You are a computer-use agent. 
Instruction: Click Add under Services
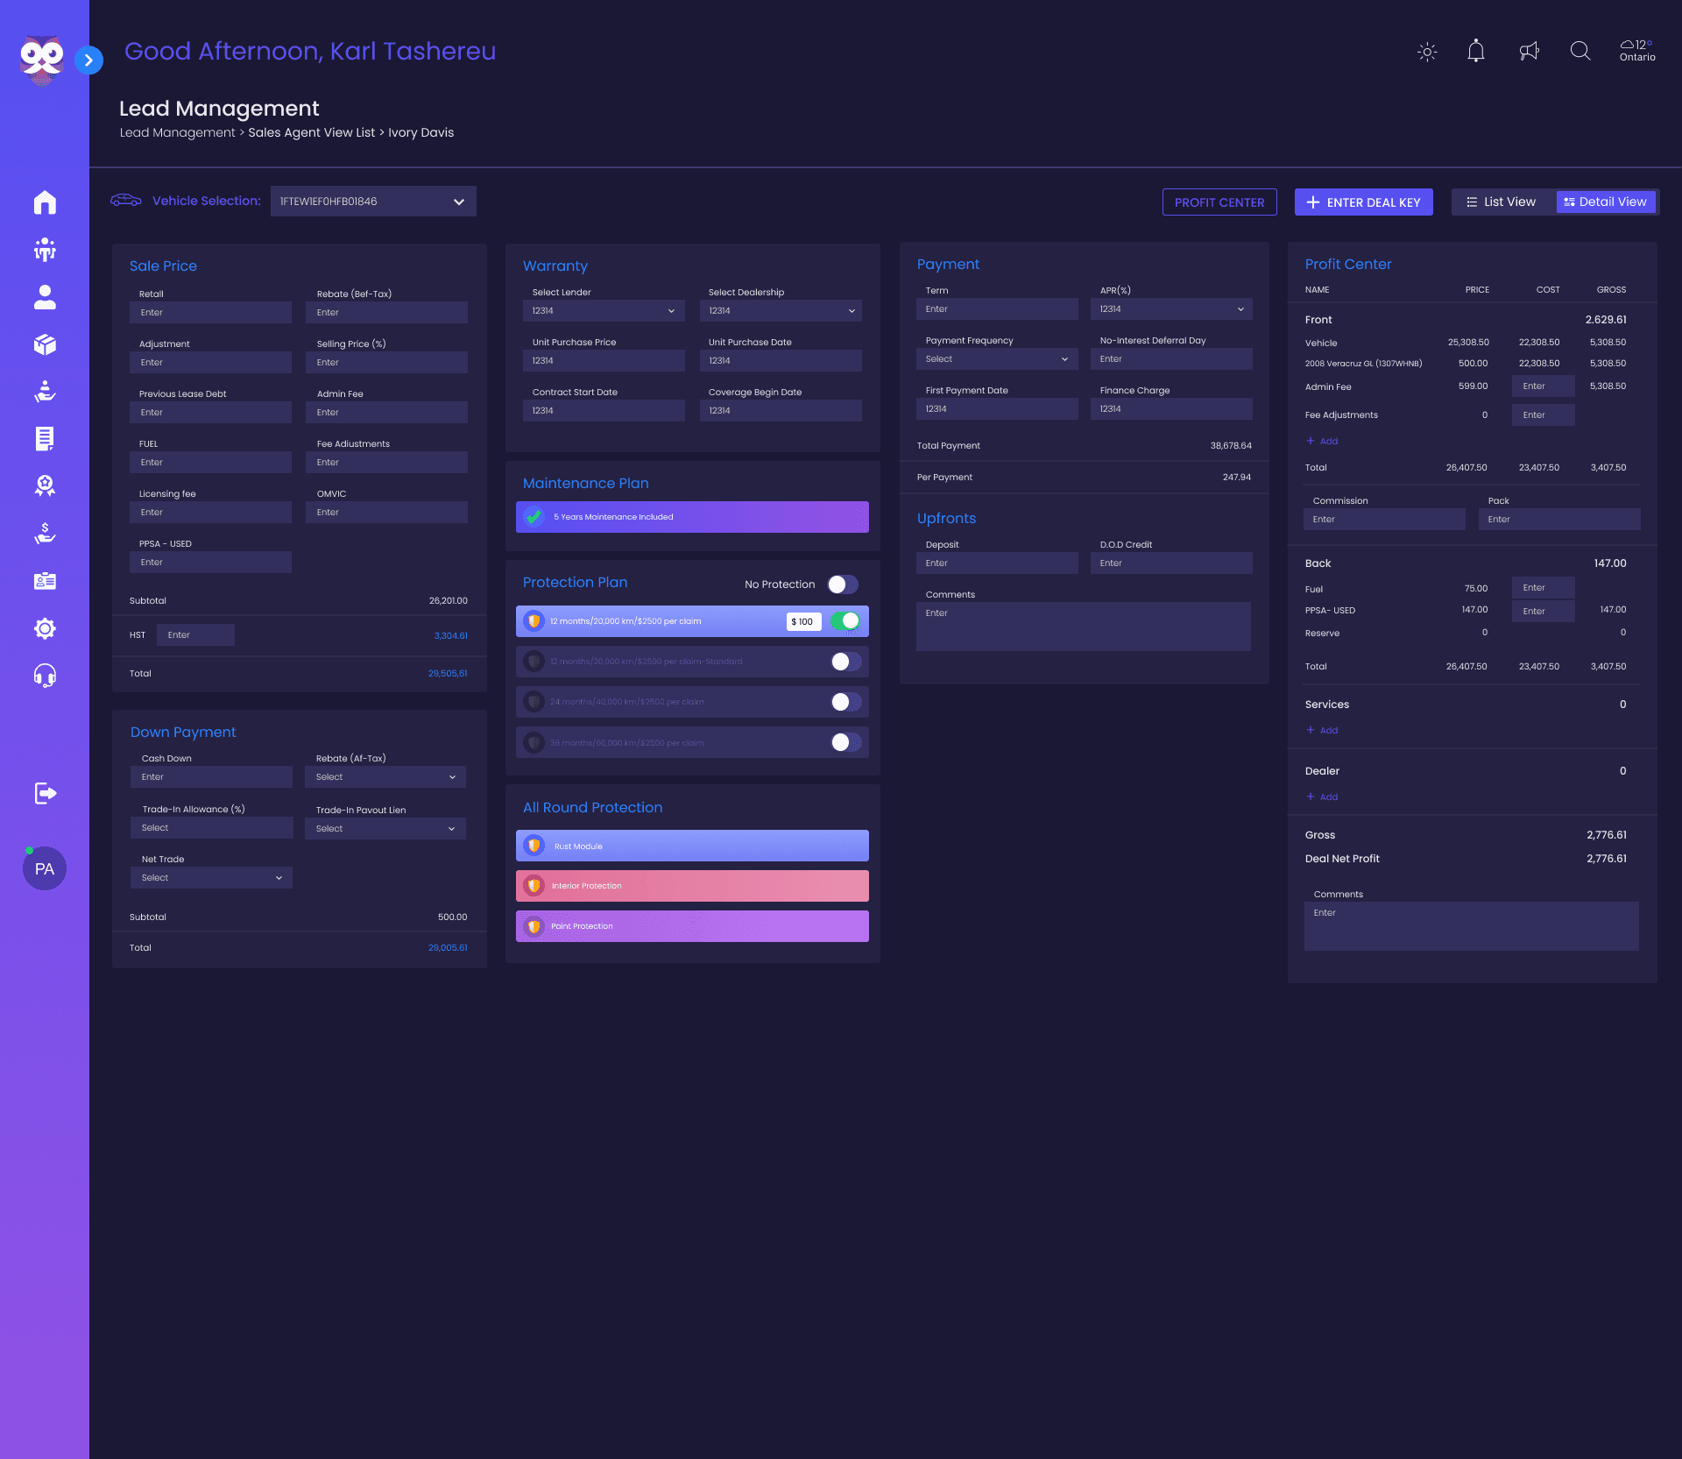(1322, 730)
